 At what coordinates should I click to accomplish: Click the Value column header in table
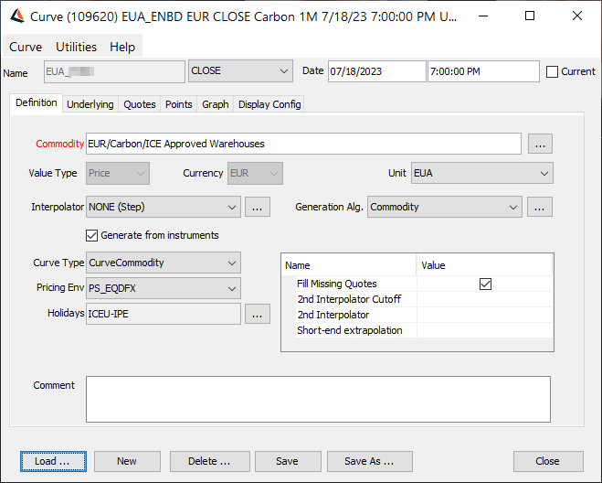click(484, 265)
